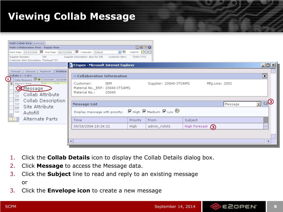
Task: Switch to the Summary tab
Action: click(x=39, y=43)
